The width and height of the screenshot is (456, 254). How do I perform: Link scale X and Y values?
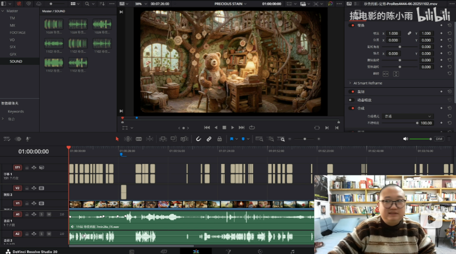[409, 33]
